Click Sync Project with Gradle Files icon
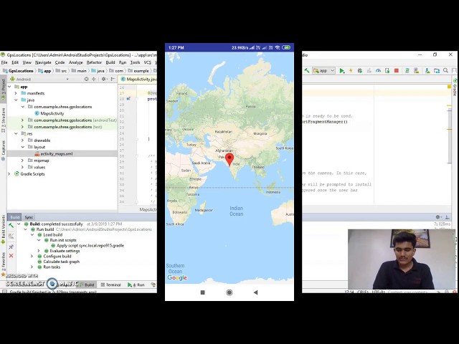 pos(407,71)
